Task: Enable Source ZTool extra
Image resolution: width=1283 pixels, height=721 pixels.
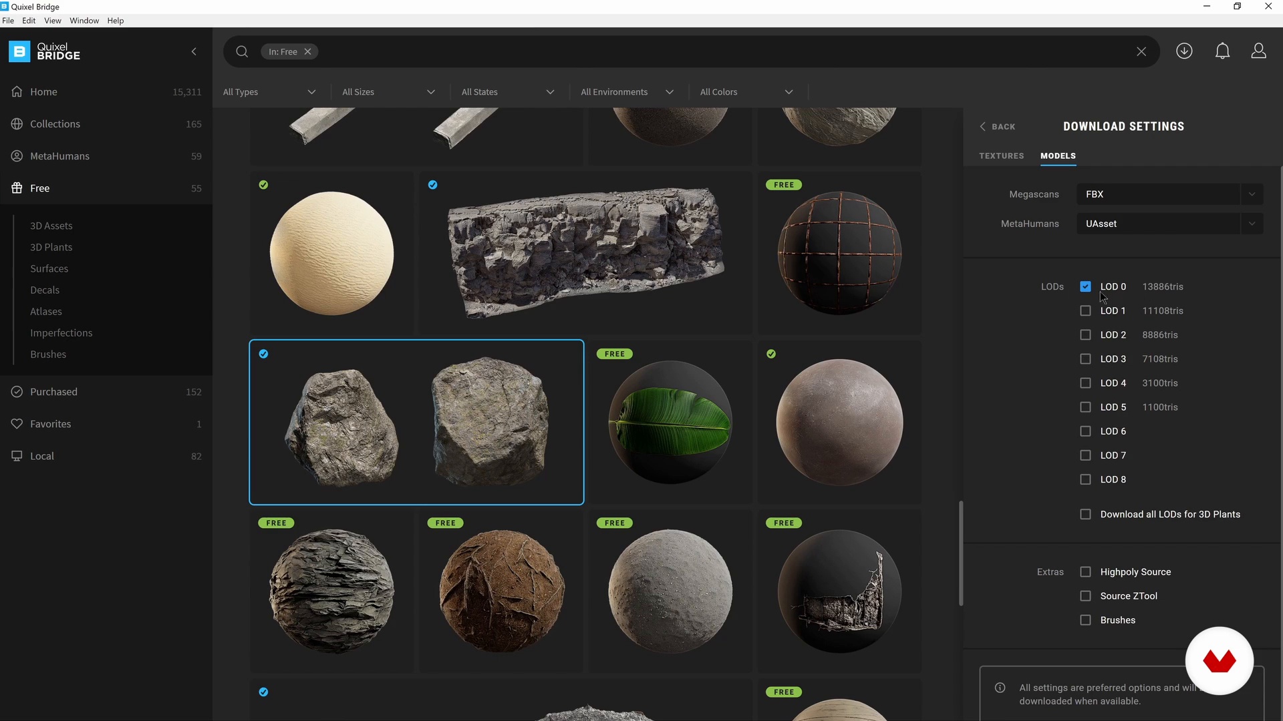Action: (x=1085, y=595)
